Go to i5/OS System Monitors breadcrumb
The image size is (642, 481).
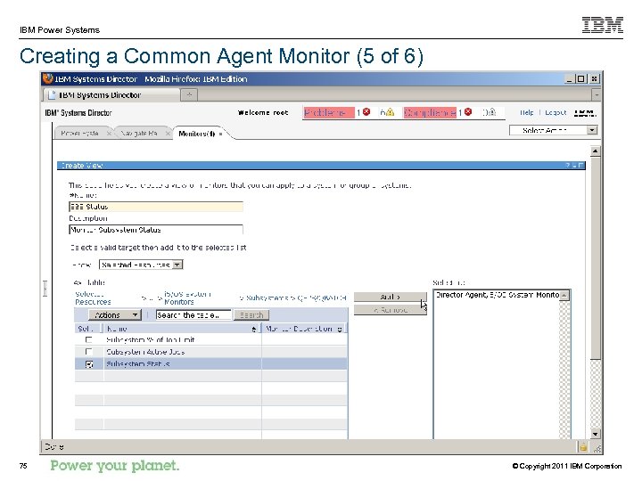tap(187, 298)
